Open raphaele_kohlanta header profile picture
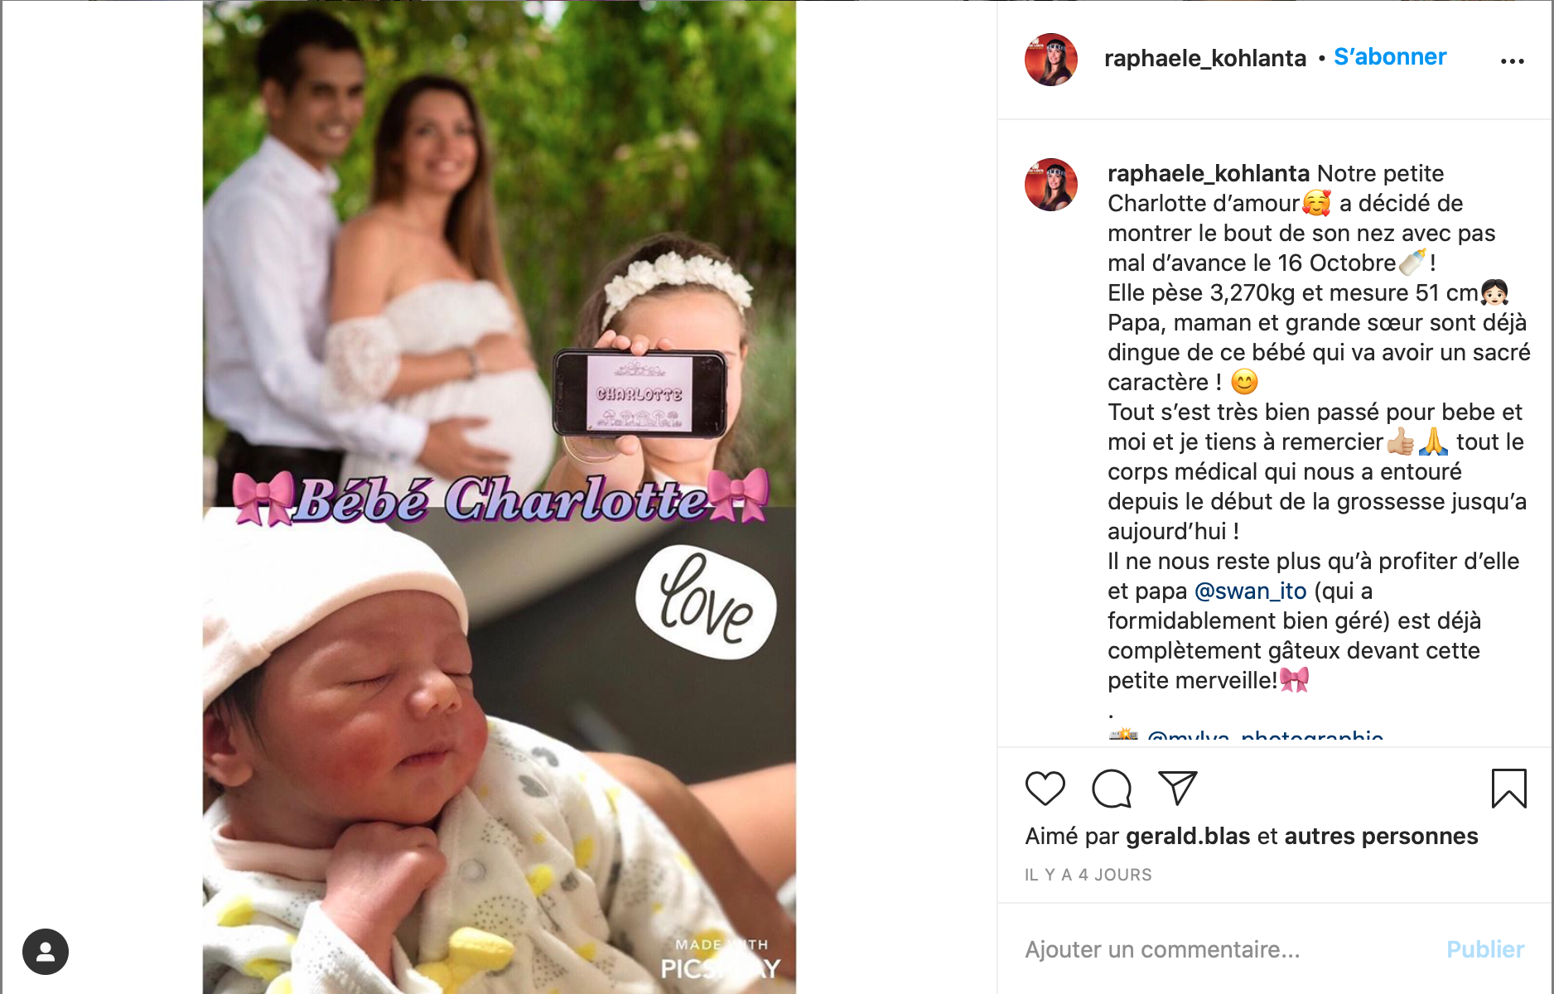Viewport: 1554px width, 994px height. pyautogui.click(x=1051, y=60)
